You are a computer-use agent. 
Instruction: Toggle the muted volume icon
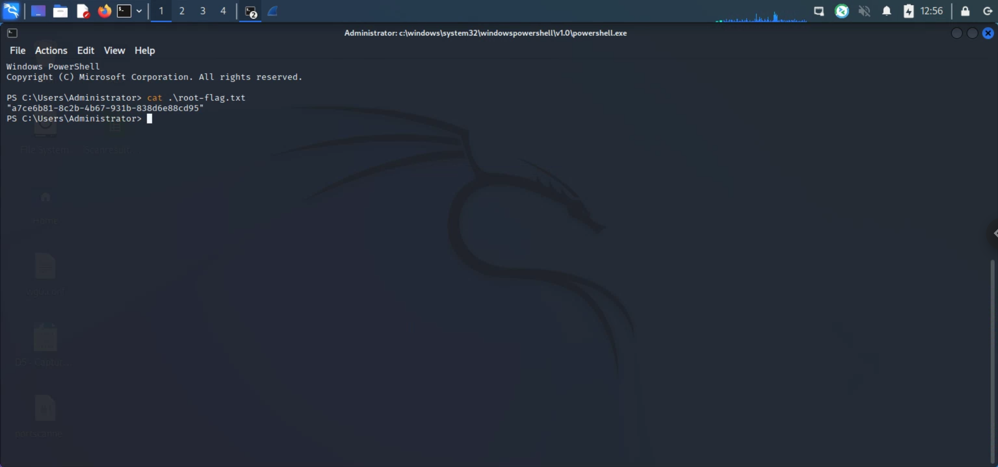864,11
